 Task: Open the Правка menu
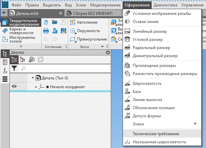32,5
